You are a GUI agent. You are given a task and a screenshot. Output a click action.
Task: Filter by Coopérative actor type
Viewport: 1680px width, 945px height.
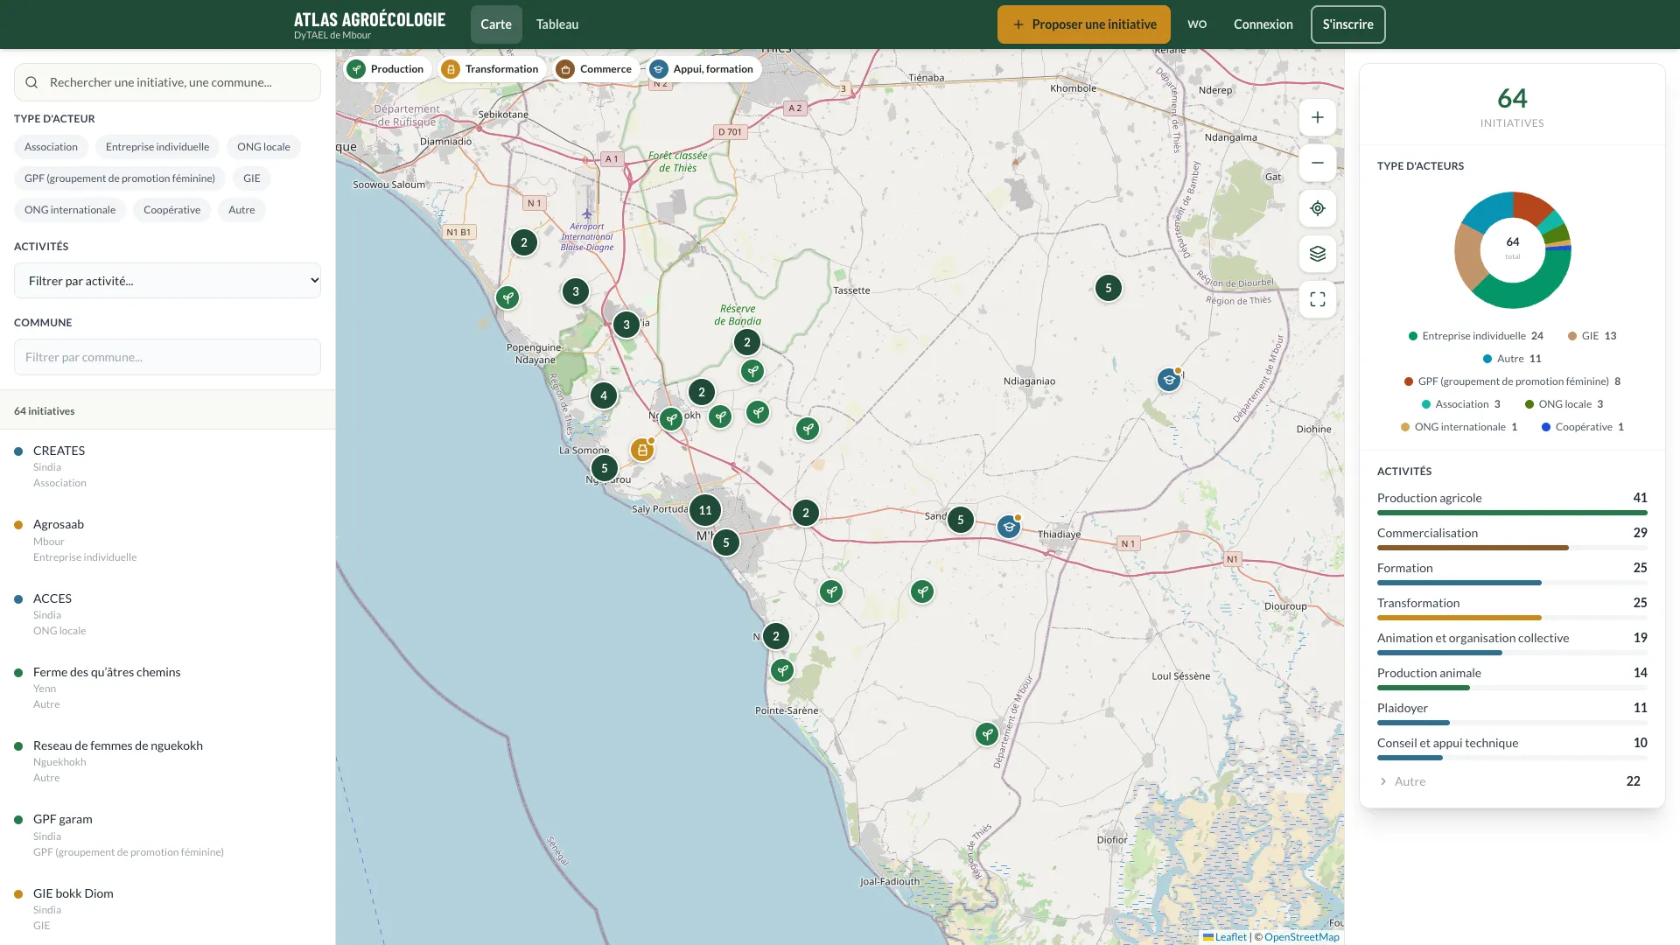click(x=171, y=210)
